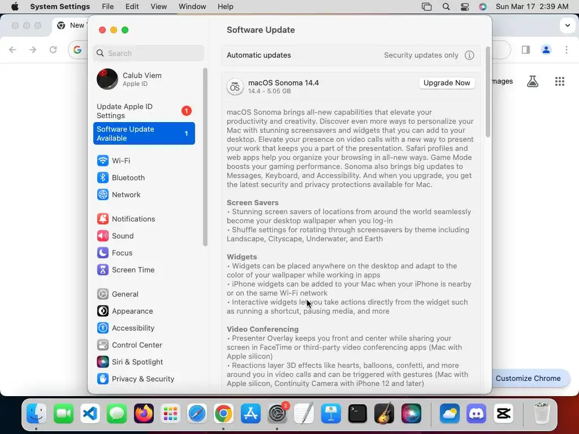
Task: Open Messages from the Dock
Action: [117, 413]
